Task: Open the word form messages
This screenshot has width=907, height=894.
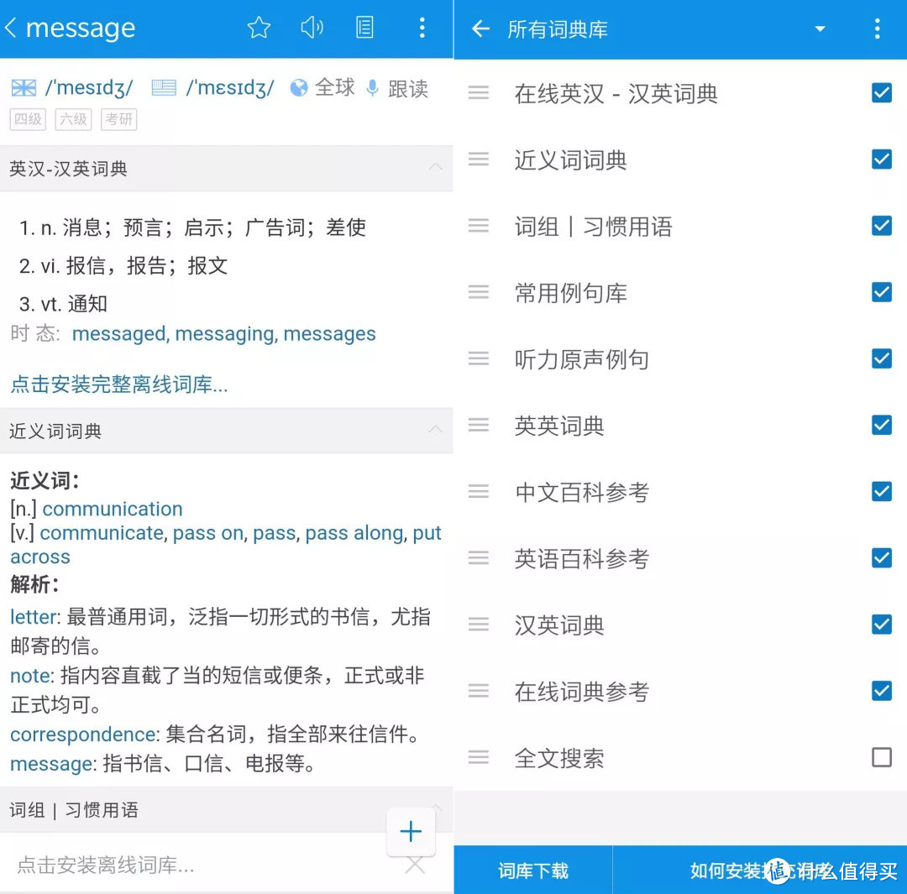Action: click(x=329, y=333)
